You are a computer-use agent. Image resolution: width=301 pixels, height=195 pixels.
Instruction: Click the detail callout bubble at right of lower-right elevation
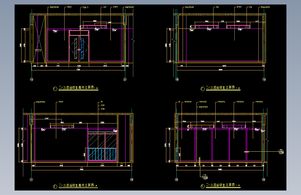(x=281, y=152)
